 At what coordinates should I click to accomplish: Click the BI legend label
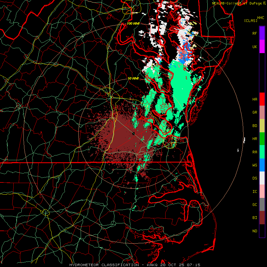(x=255, y=218)
